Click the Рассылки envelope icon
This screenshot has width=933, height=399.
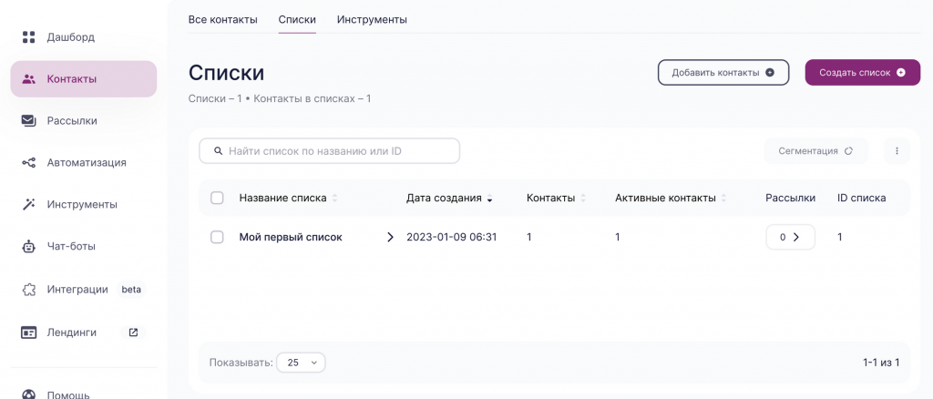point(28,121)
